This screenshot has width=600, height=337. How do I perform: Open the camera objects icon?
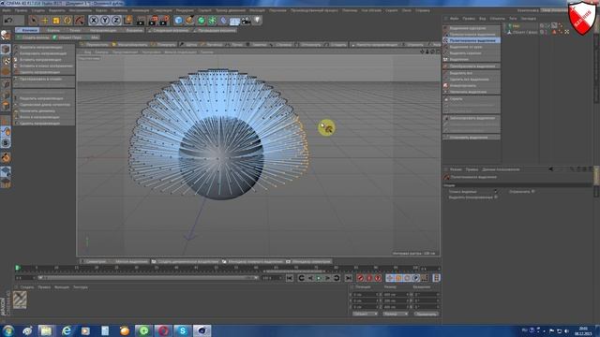(x=246, y=21)
